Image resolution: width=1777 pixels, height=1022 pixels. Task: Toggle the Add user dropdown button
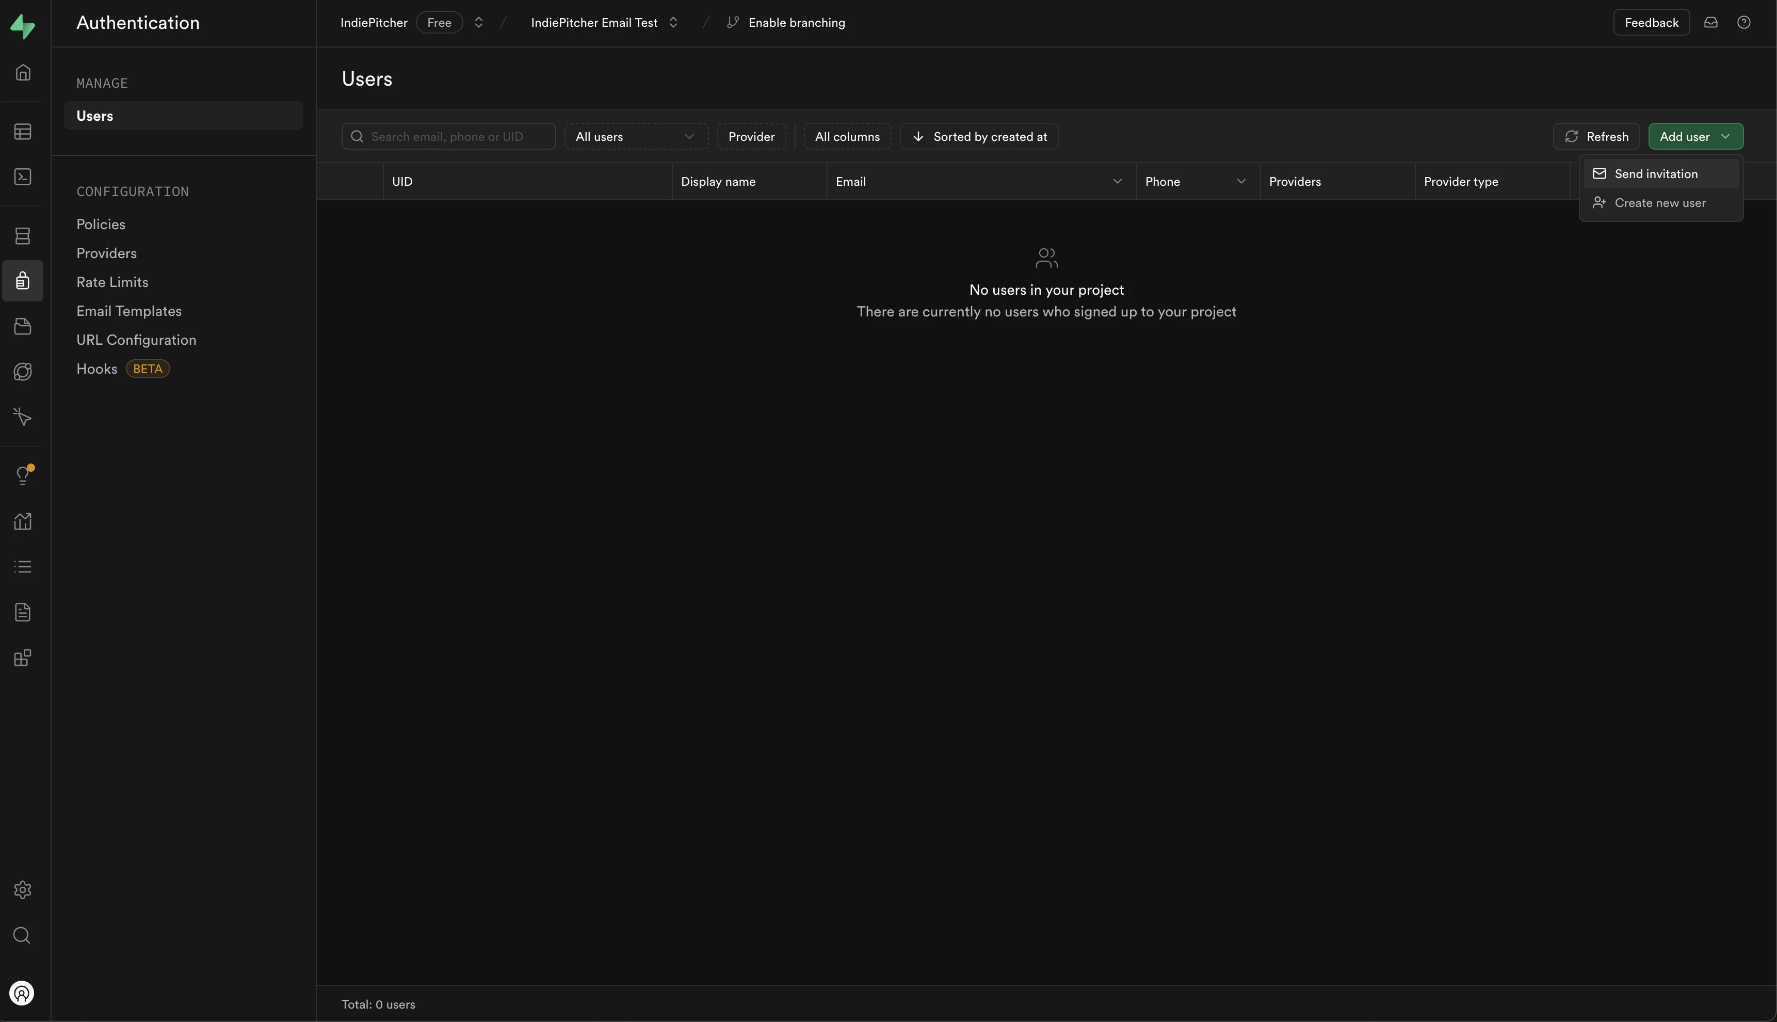click(1695, 136)
